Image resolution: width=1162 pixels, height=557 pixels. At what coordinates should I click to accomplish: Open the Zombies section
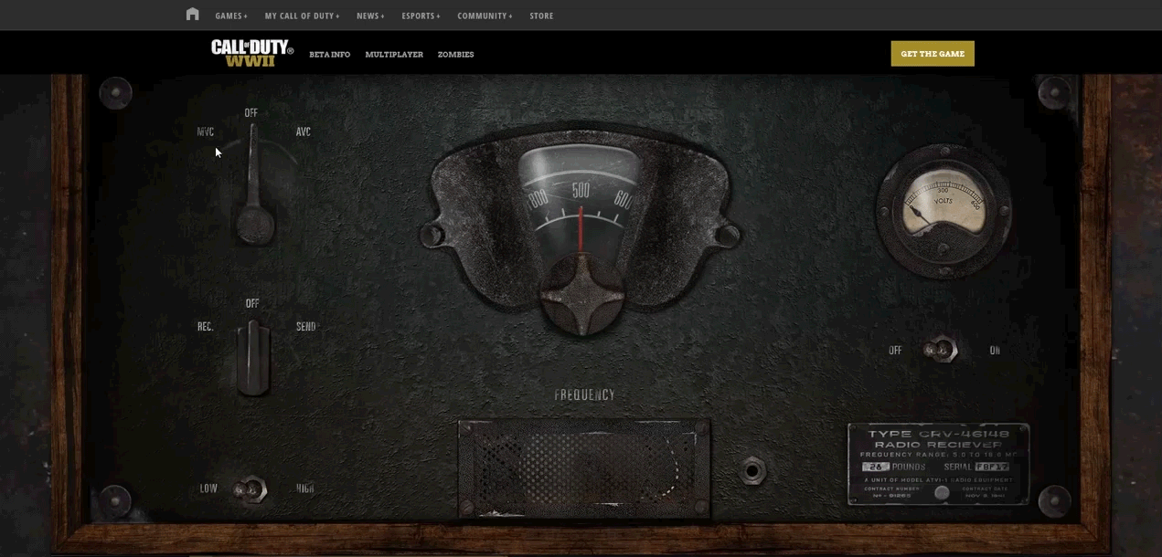pyautogui.click(x=455, y=55)
